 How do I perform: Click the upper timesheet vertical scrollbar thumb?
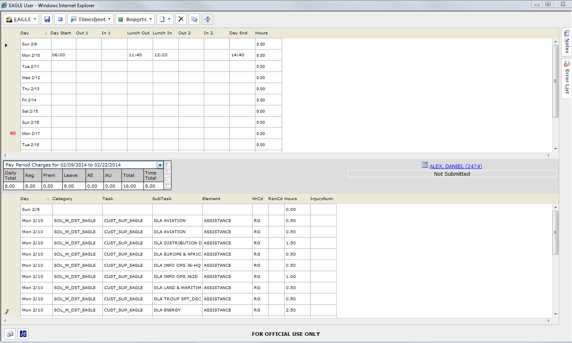click(555, 81)
